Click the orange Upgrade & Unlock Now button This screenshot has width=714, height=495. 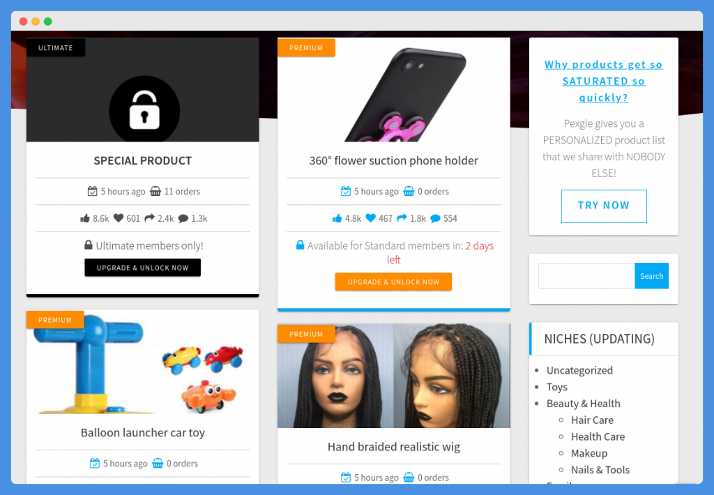[393, 282]
